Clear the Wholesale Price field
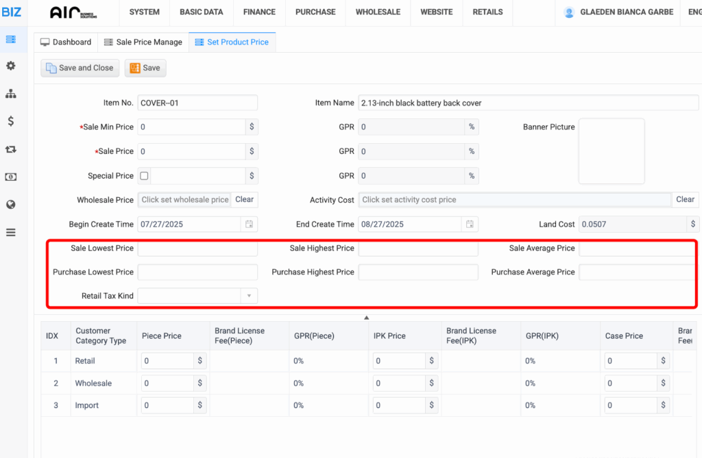 click(245, 200)
